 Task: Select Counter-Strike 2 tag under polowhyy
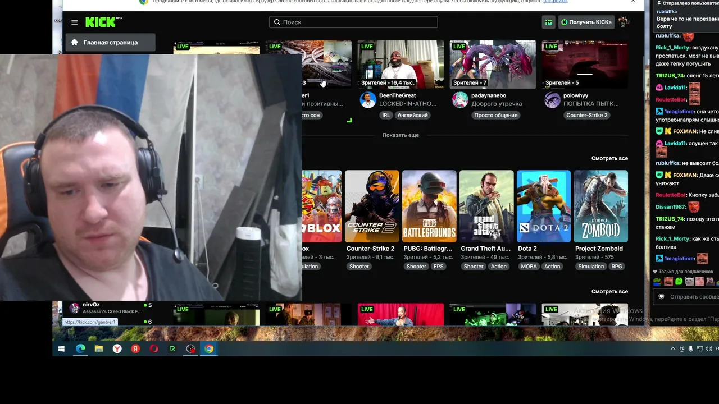click(x=587, y=115)
